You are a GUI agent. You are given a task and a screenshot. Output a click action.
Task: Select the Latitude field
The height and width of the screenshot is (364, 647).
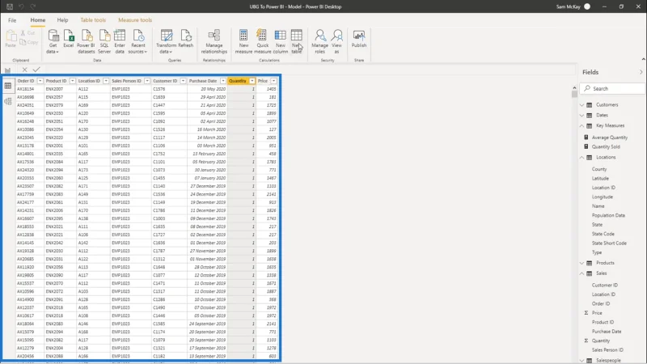pyautogui.click(x=600, y=178)
